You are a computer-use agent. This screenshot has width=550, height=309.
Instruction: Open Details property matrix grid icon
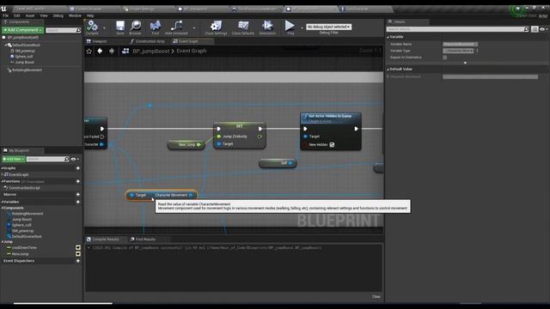point(535,29)
